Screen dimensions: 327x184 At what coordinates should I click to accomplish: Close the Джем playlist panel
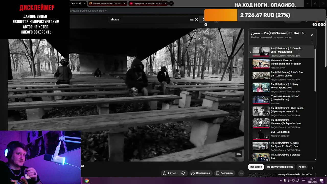coord(312,35)
